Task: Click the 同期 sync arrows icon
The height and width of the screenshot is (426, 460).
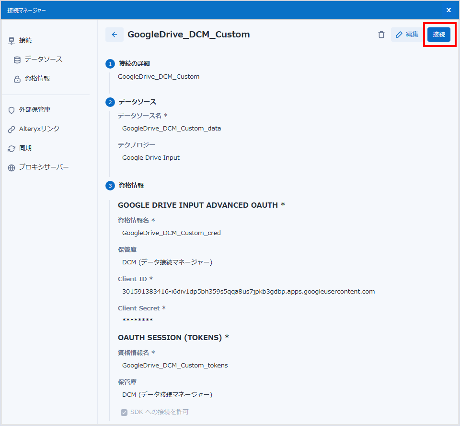Action: 11,149
